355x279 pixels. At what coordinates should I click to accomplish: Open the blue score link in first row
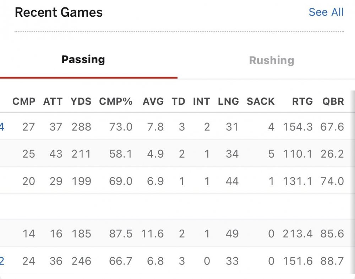coord(2,127)
